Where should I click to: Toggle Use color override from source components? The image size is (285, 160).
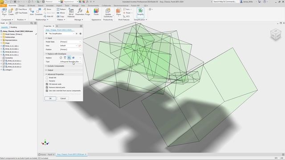[47, 91]
